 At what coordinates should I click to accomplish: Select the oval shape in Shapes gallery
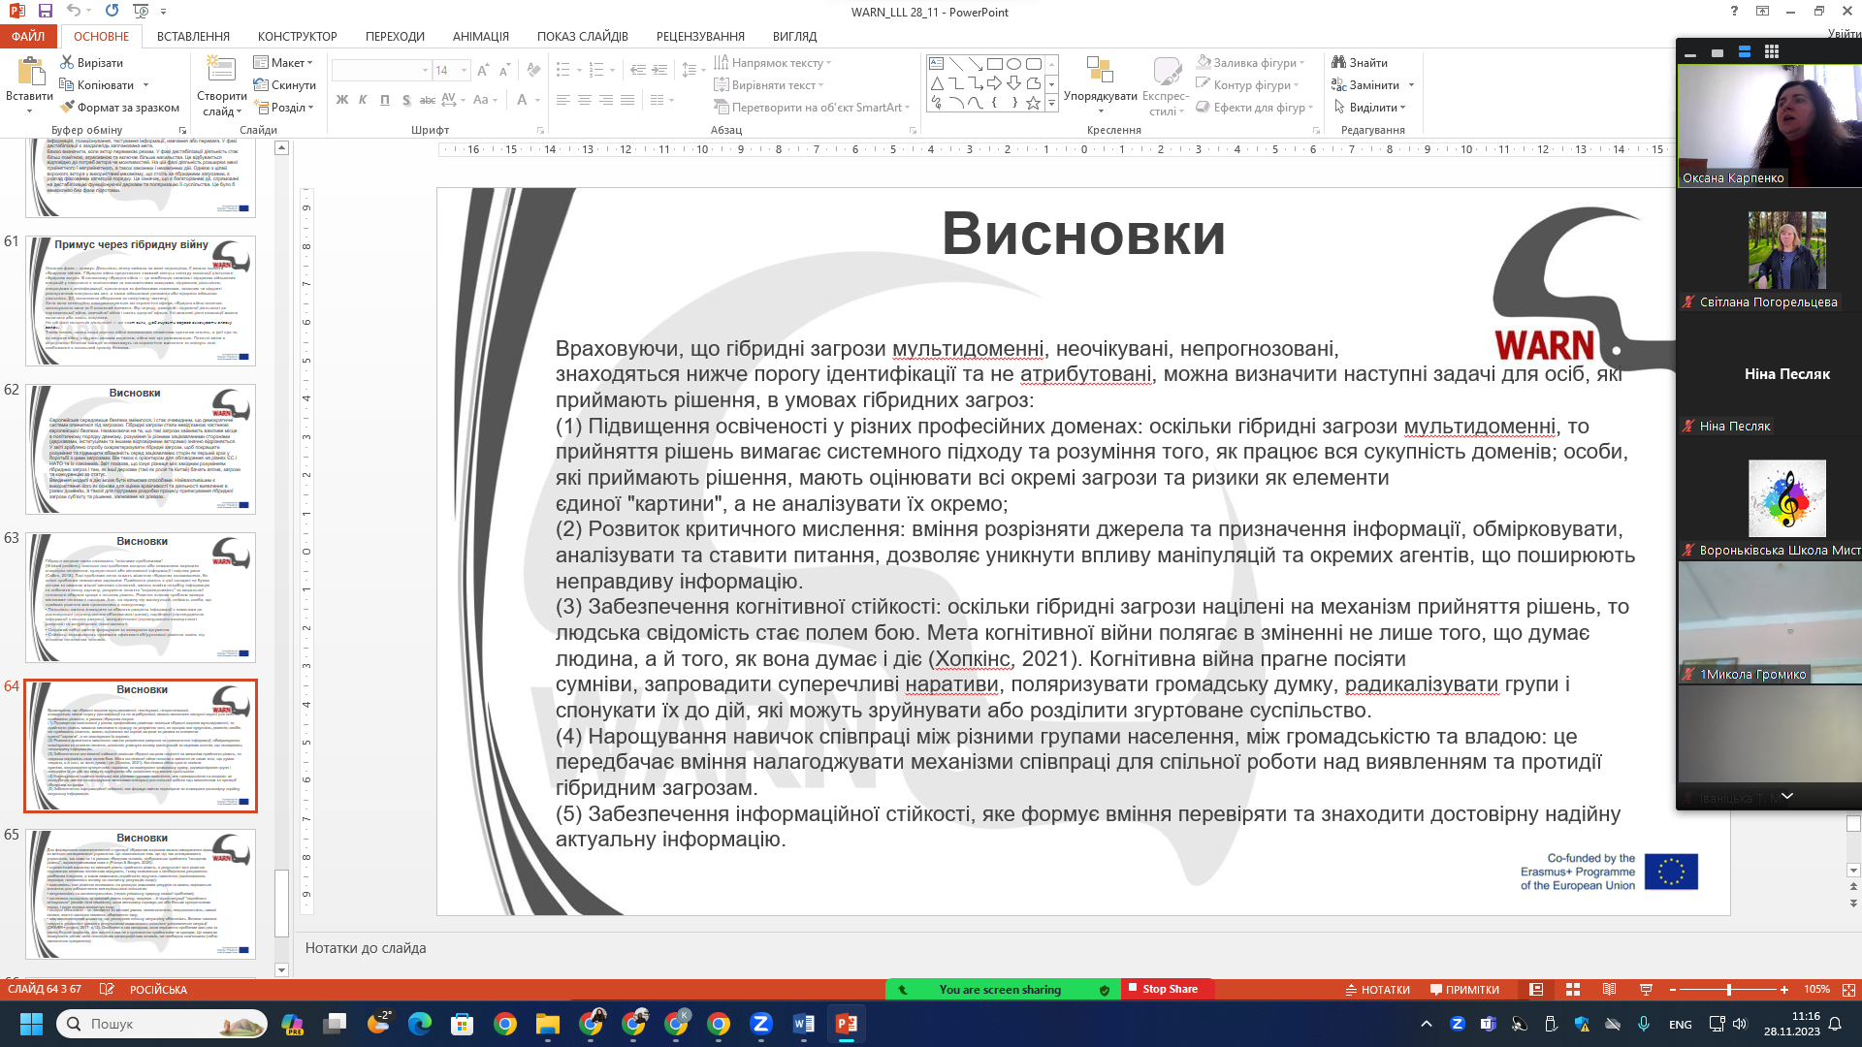point(1013,63)
